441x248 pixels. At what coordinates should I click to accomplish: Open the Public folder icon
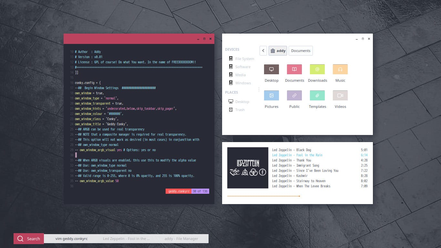coord(294,95)
